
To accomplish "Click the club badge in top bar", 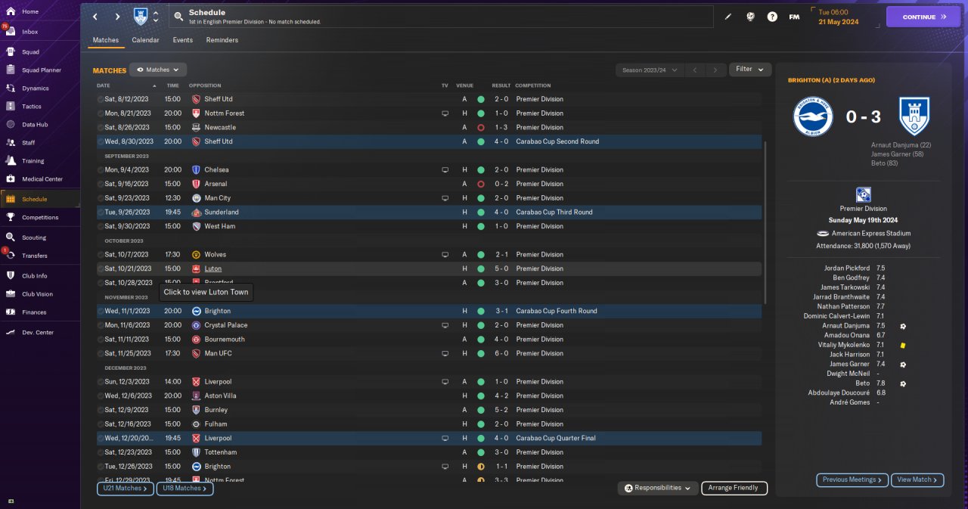I will tap(141, 17).
